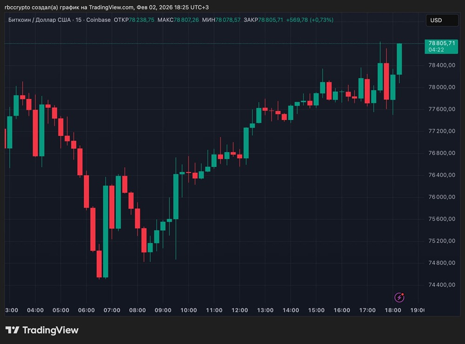The image size is (465, 344).
Task: Click the 09:00 time axis label
Action: coord(163,310)
